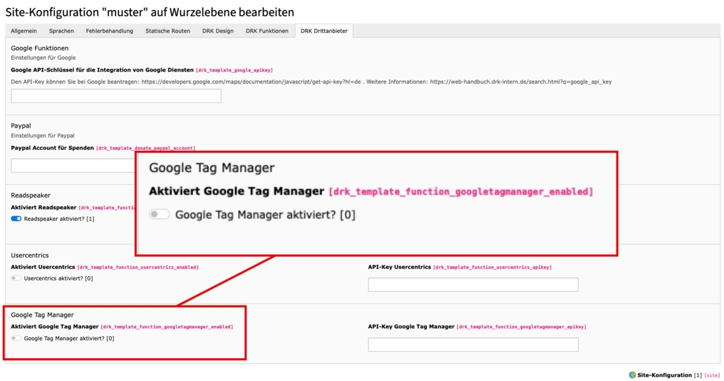This screenshot has height=381, width=724.
Task: Focus the API-Key Usercentrics input field
Action: pos(473,284)
